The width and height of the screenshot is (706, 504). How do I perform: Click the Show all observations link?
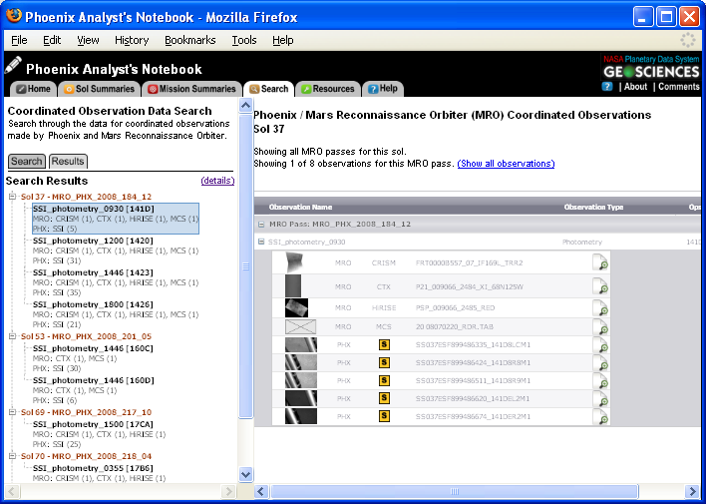506,163
